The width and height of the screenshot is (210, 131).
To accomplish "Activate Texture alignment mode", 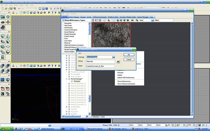I will (8, 22).
